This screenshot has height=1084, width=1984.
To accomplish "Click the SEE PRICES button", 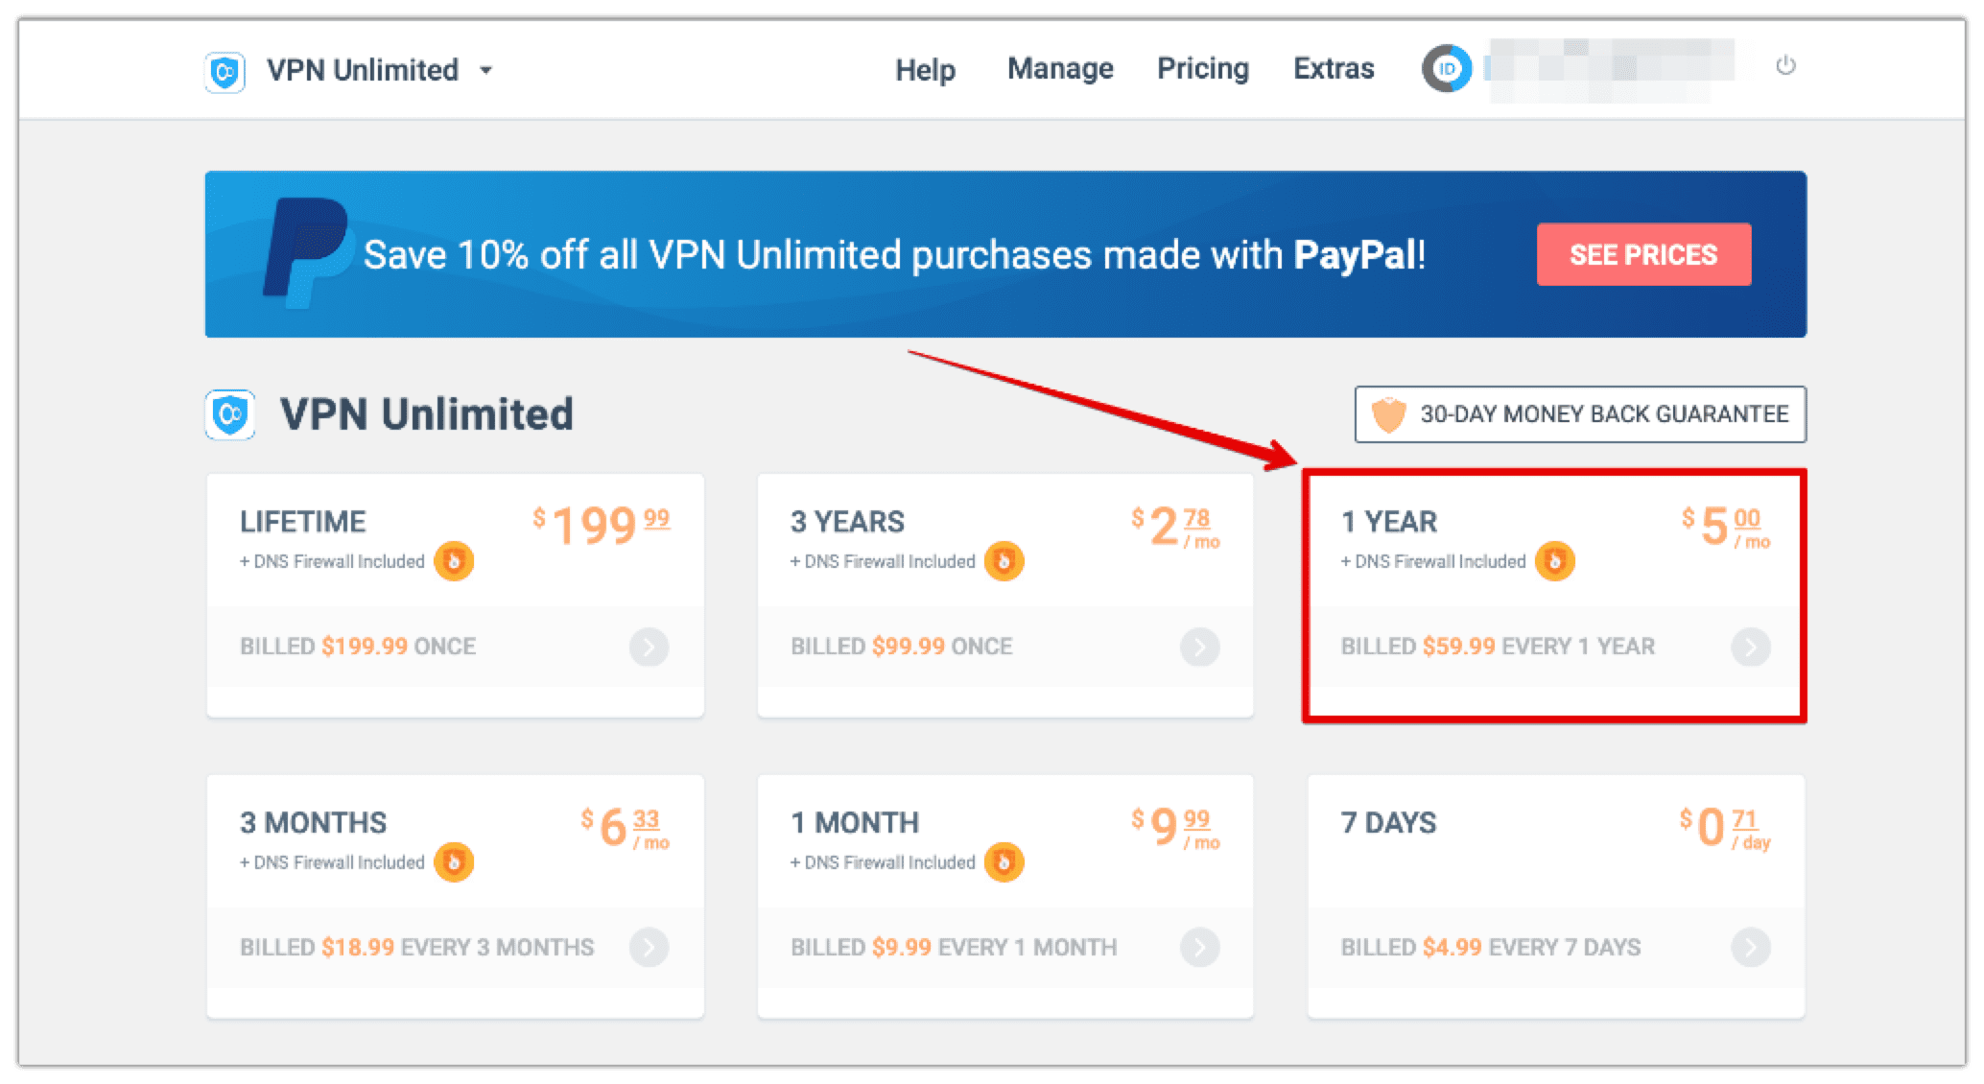I will click(1642, 254).
